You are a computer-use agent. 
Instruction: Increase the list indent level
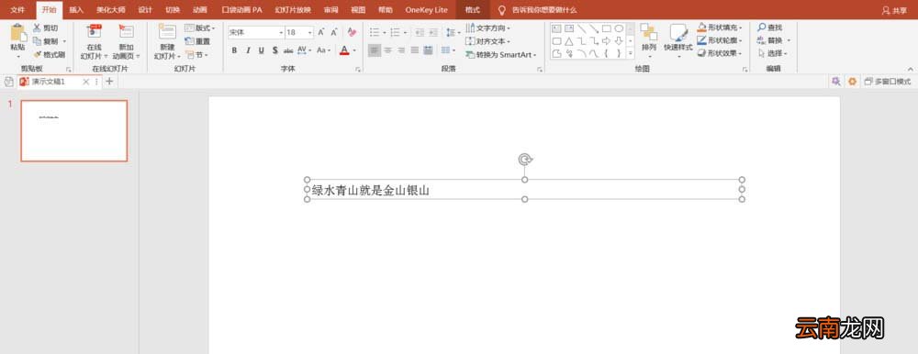point(433,33)
